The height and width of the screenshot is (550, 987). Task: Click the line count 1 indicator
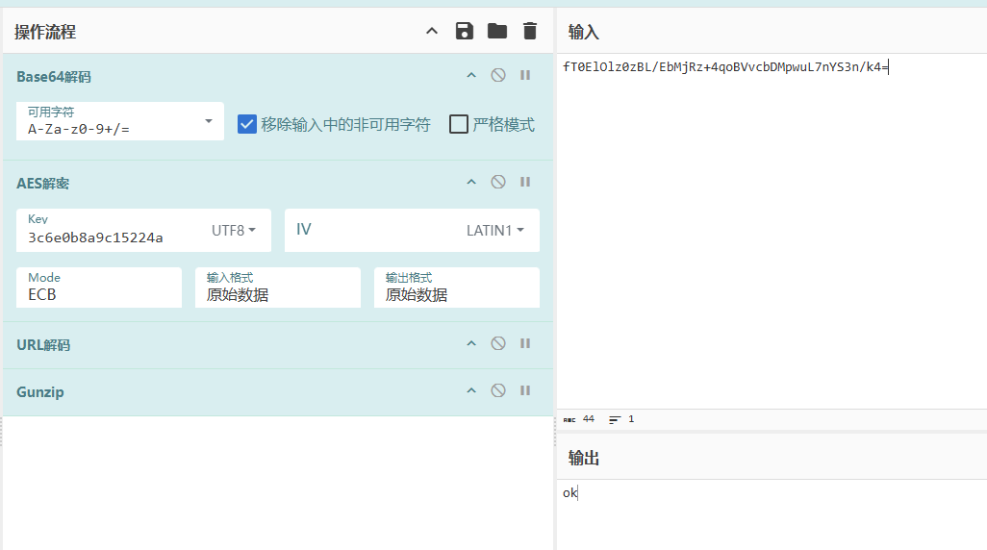[x=621, y=419]
